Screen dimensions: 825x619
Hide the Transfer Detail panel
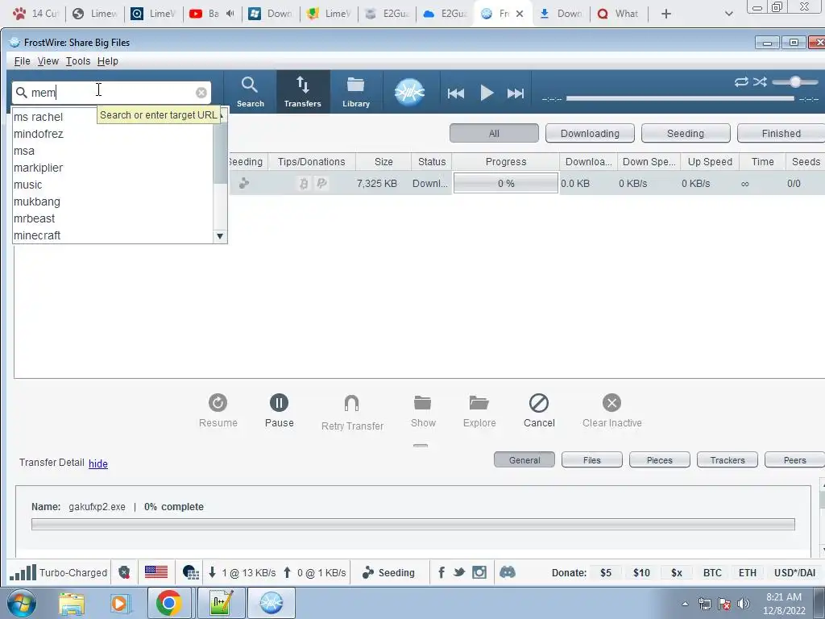click(97, 463)
